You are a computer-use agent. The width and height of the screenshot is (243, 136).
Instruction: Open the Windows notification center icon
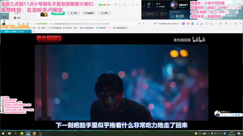[239, 134]
